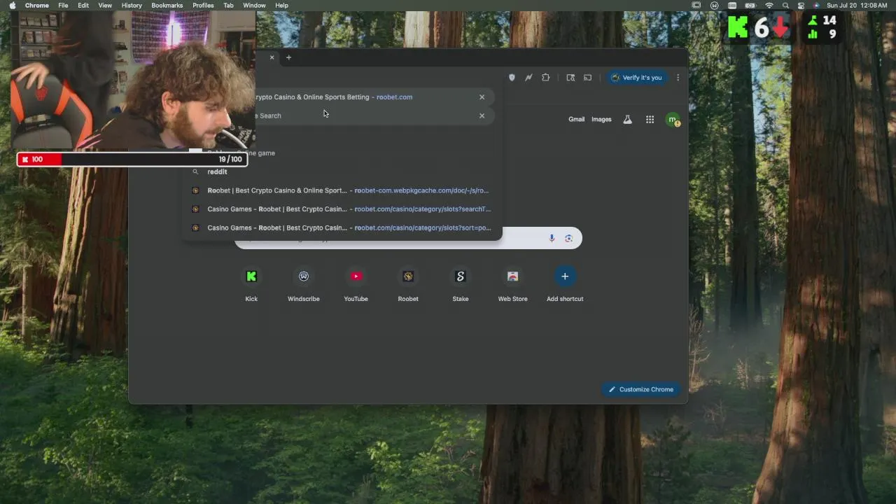Open the Search Labs flask icon

point(627,120)
